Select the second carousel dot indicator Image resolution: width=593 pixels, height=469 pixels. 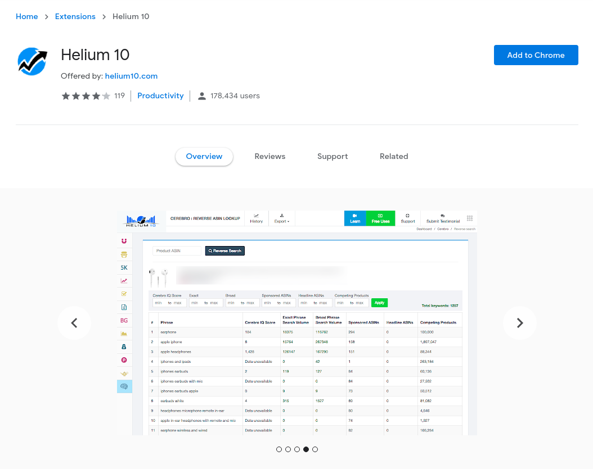click(x=288, y=449)
